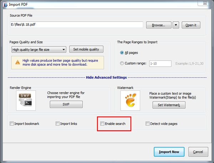214x163 pixels.
Task: Click the Browse.. button
Action: (x=159, y=25)
